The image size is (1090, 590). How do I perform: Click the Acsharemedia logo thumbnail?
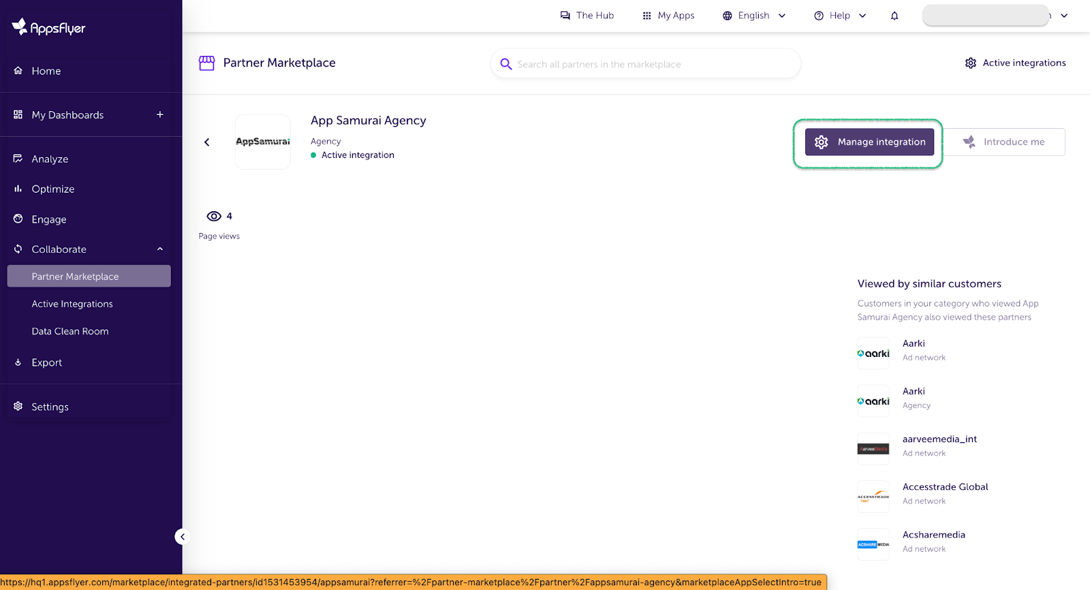(873, 544)
